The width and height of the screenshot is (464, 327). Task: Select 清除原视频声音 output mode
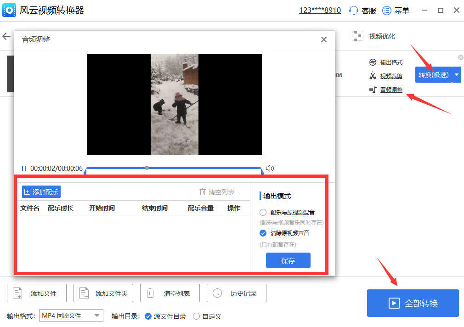click(x=263, y=233)
